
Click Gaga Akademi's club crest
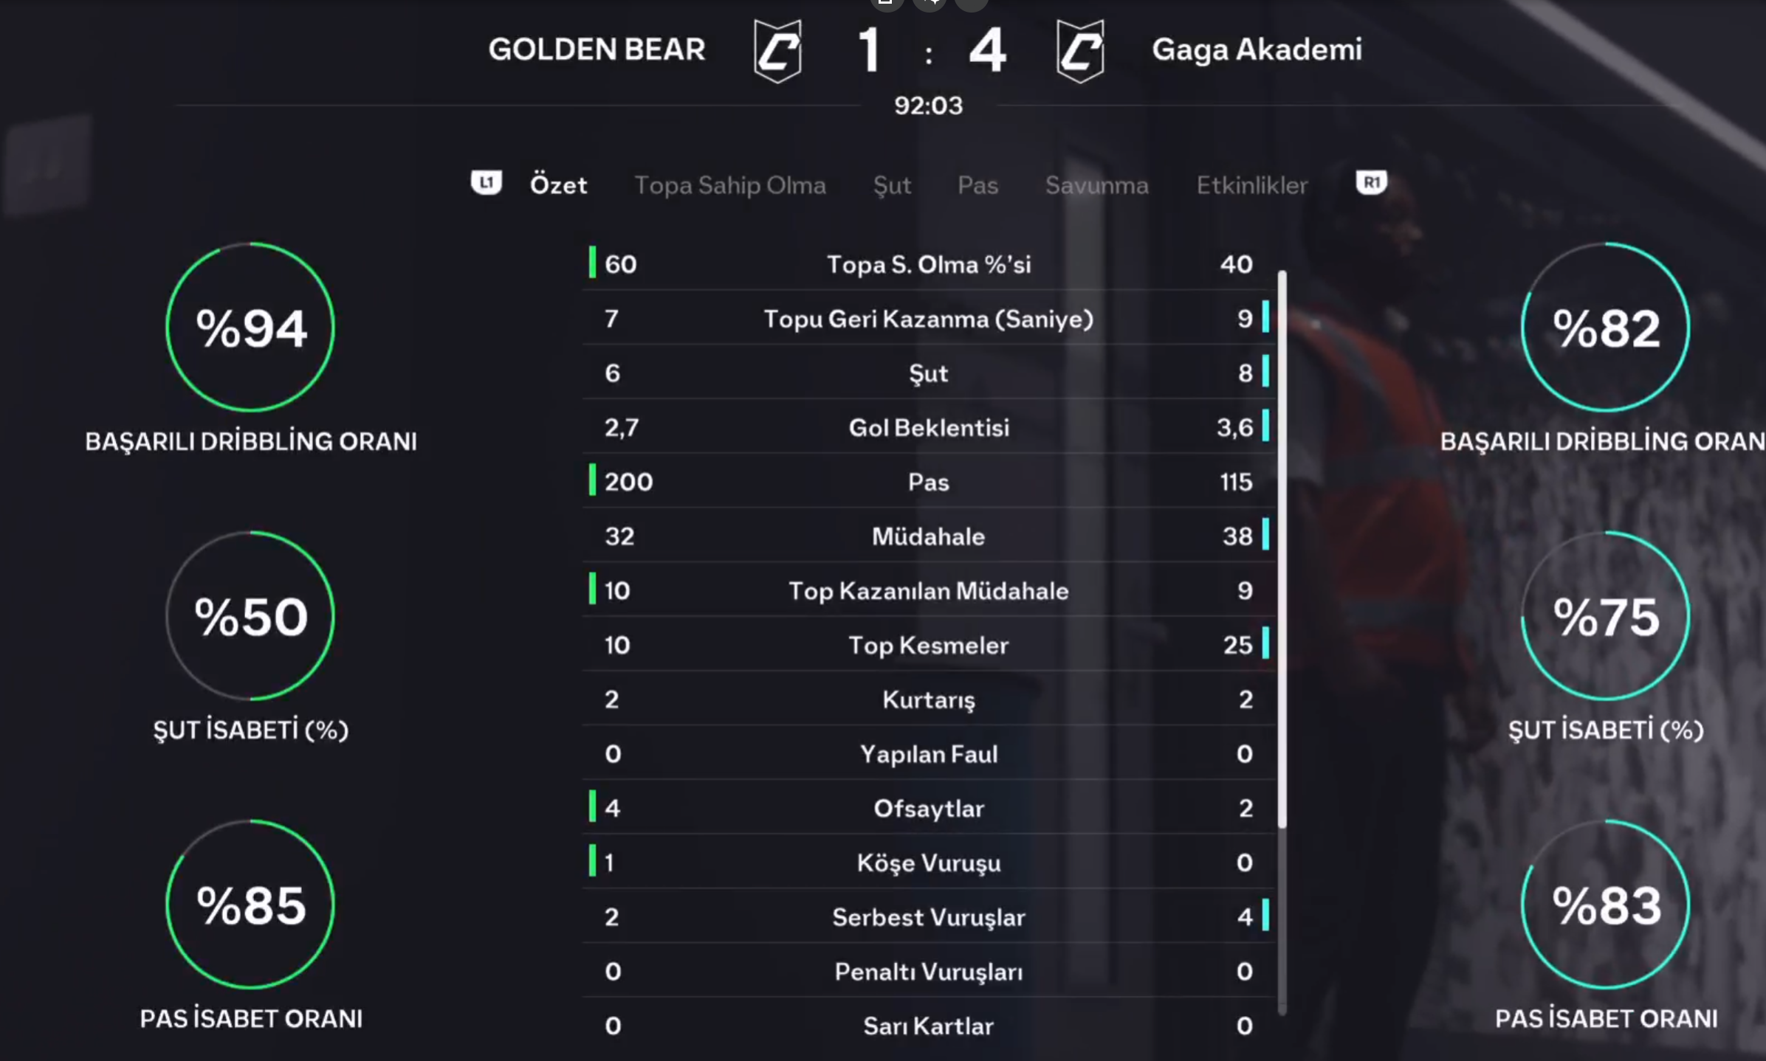tap(1080, 50)
